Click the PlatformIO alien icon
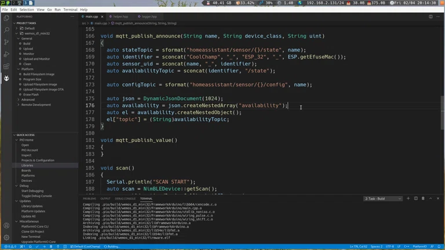Screen dimensions: 445x250 (6, 78)
